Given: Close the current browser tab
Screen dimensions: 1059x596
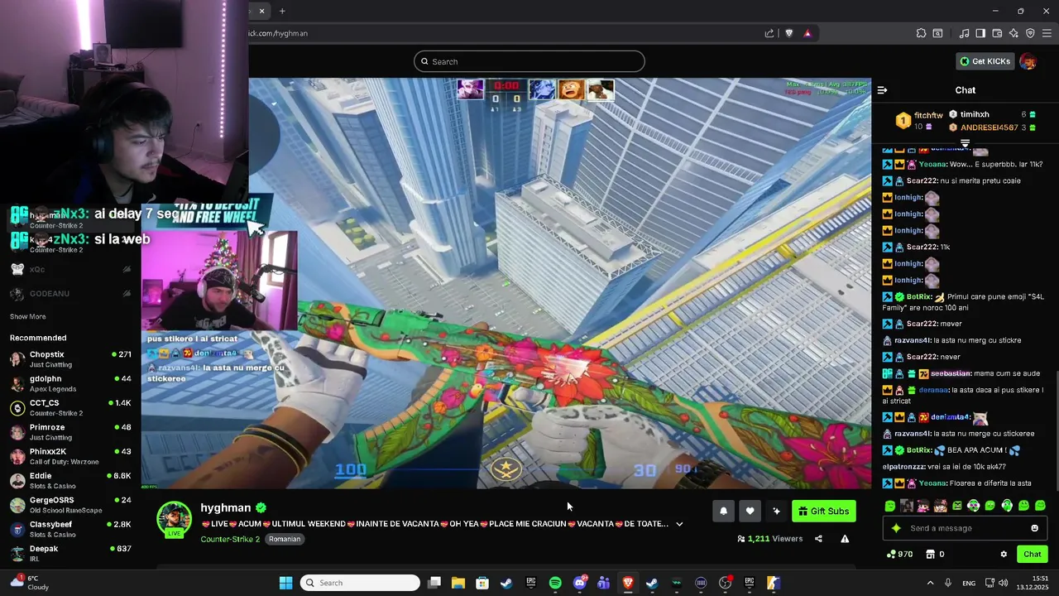Looking at the screenshot, I should [261, 11].
